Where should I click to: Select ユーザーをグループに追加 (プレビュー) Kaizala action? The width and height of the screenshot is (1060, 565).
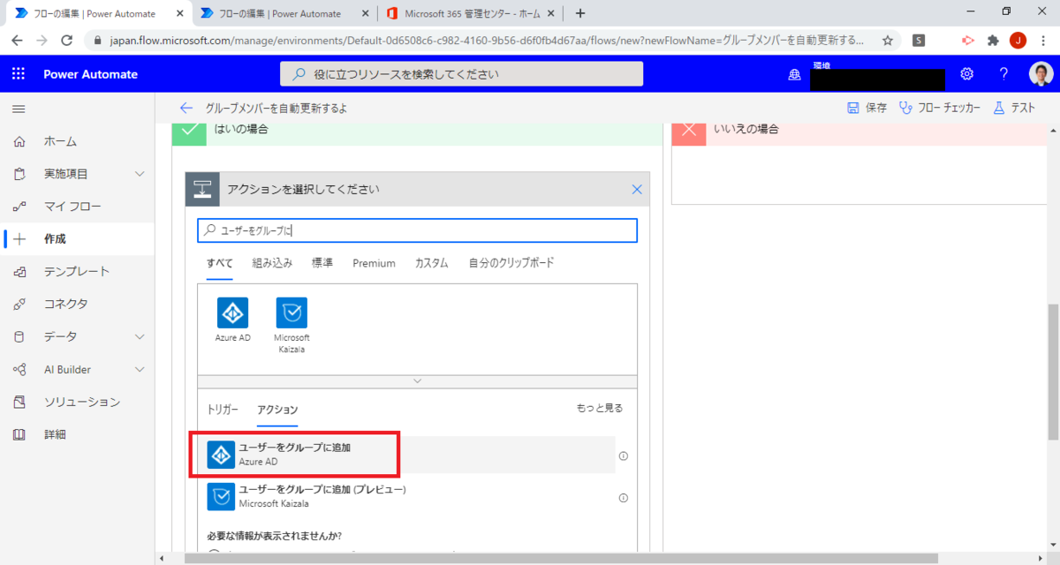pos(406,497)
